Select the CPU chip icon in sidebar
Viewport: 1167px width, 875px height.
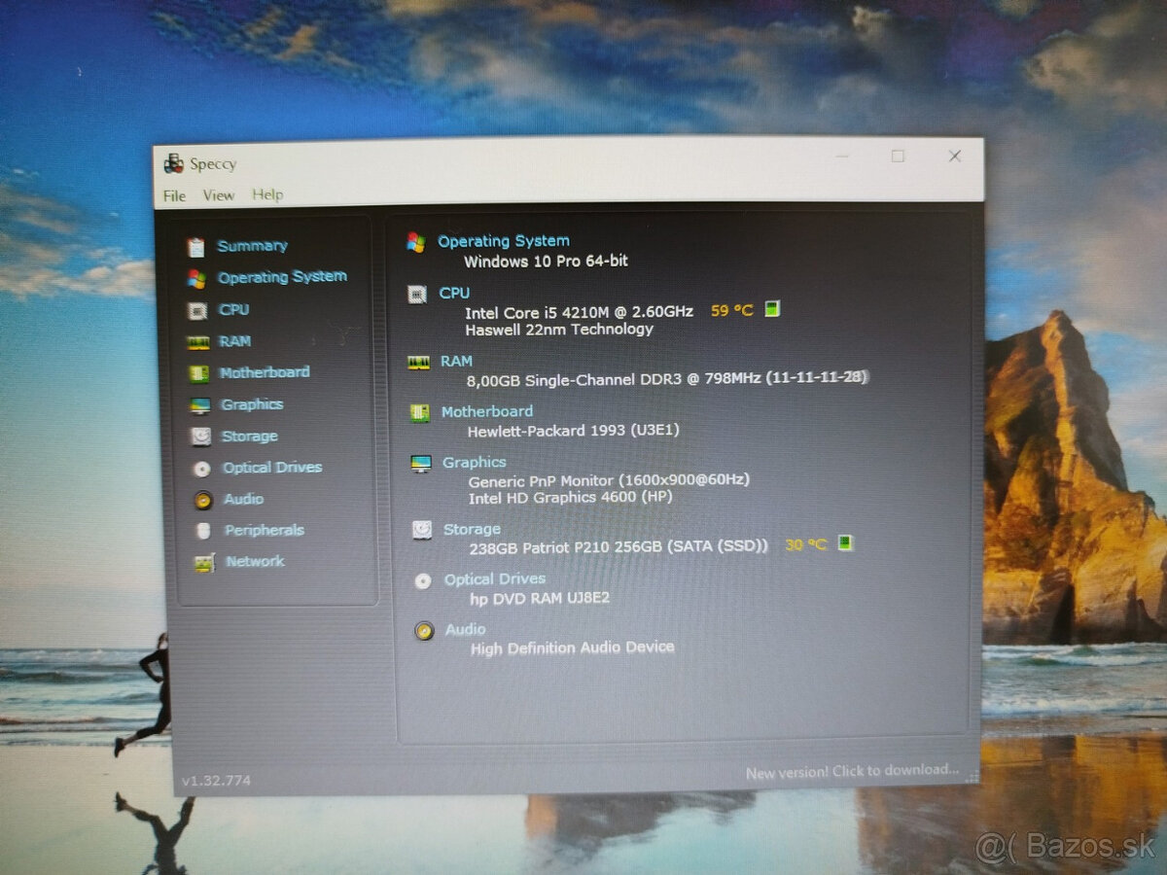[199, 309]
